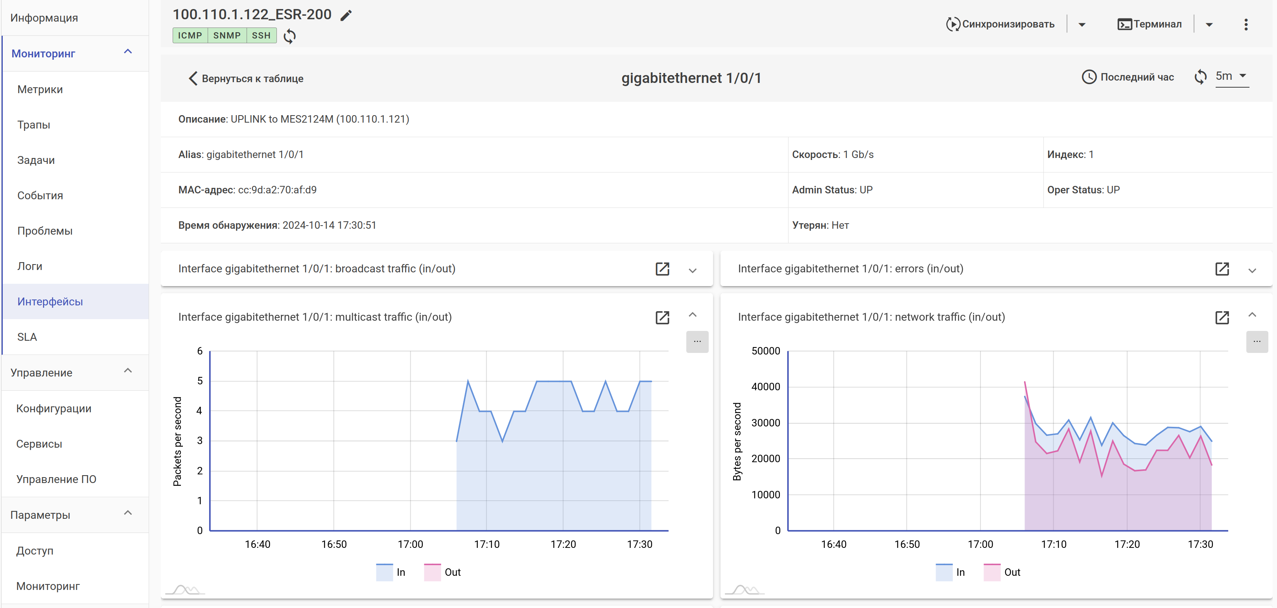1277x608 pixels.
Task: Open multicast traffic chart in new window
Action: (x=662, y=318)
